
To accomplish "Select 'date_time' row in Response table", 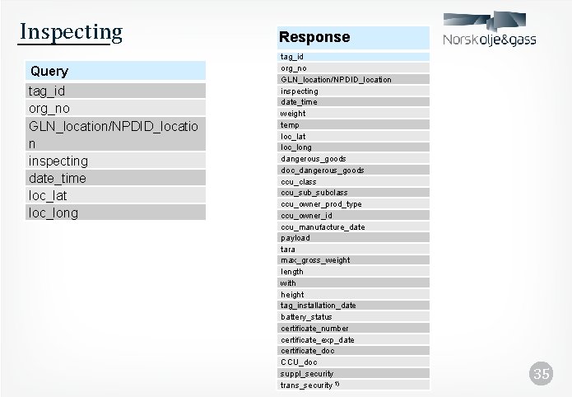I will [353, 102].
